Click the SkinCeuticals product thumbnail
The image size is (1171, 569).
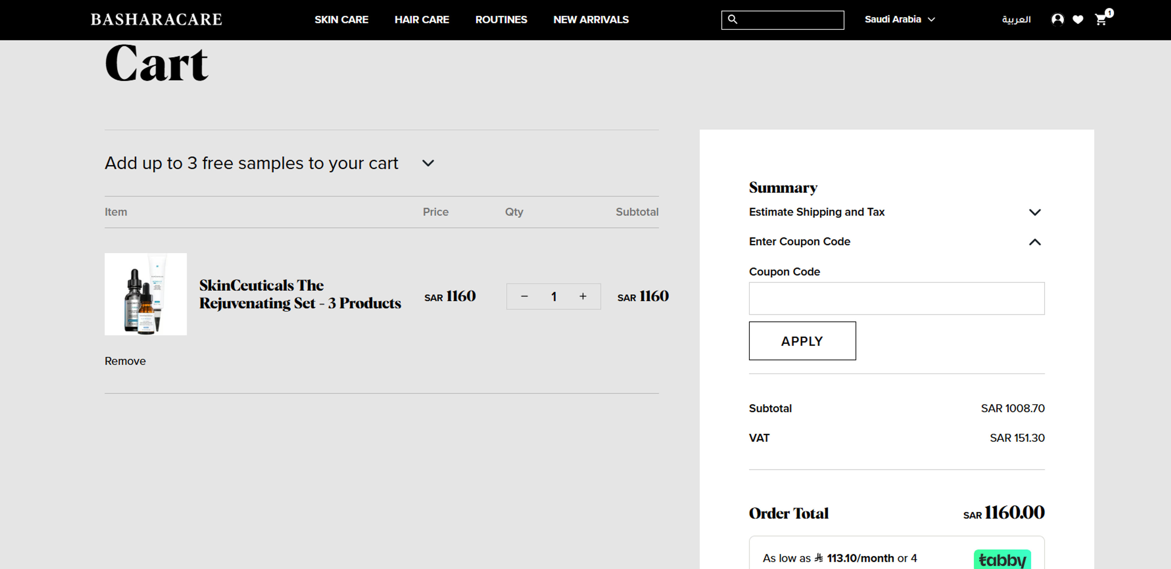145,294
